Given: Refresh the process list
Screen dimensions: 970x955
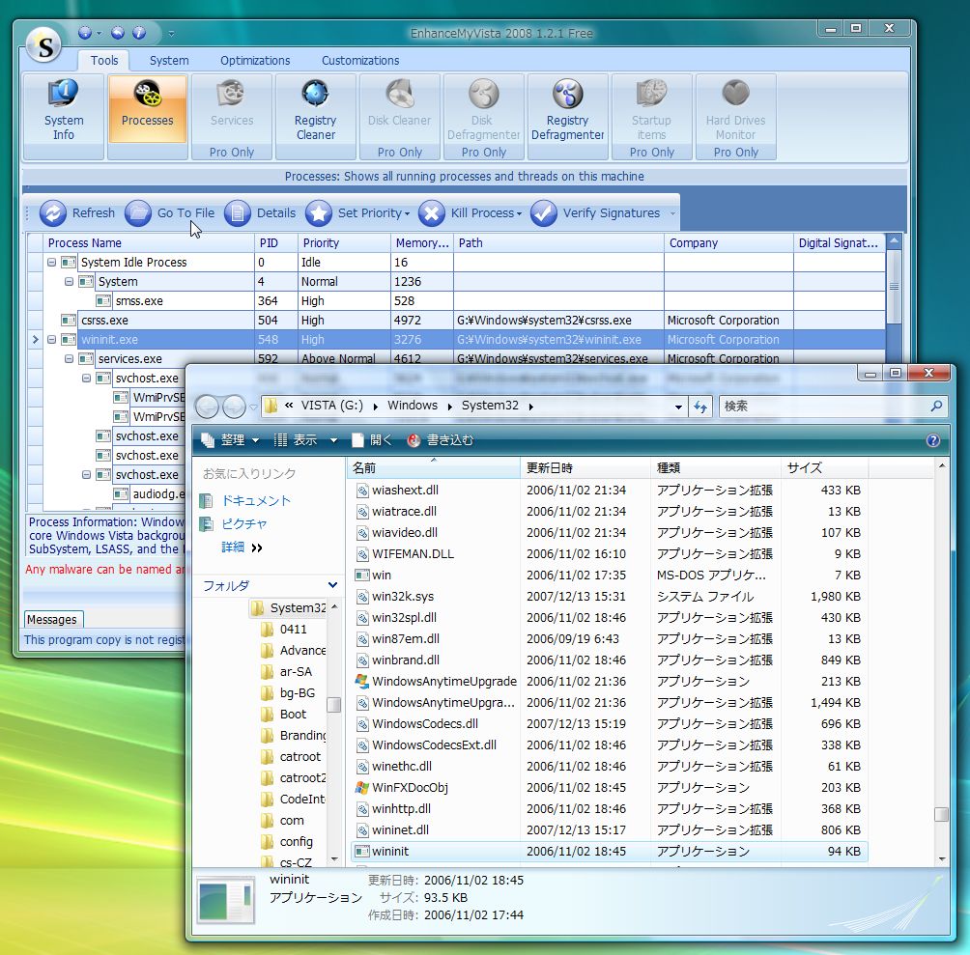Looking at the screenshot, I should [x=77, y=213].
